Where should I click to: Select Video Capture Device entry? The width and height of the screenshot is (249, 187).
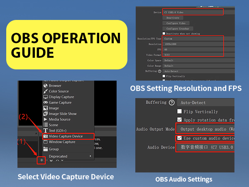pos(68,136)
